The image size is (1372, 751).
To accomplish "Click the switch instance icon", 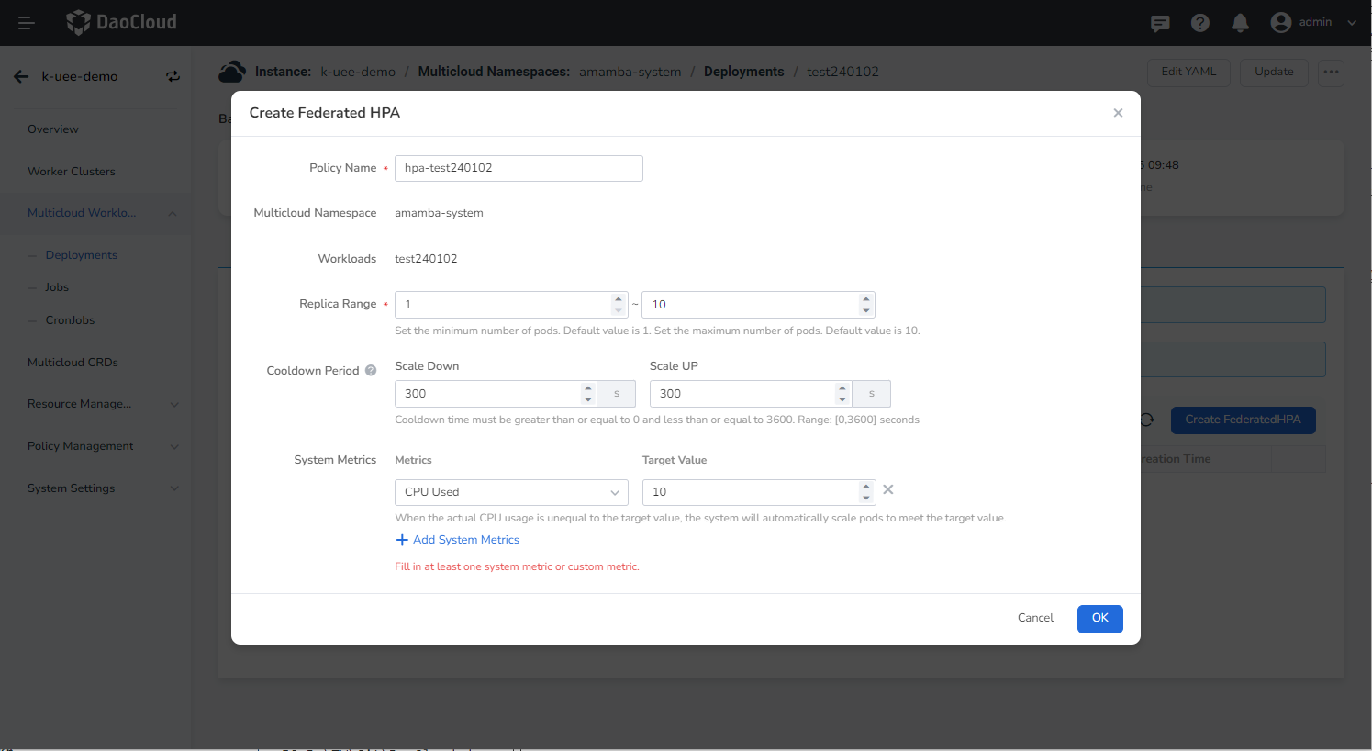I will coord(173,76).
